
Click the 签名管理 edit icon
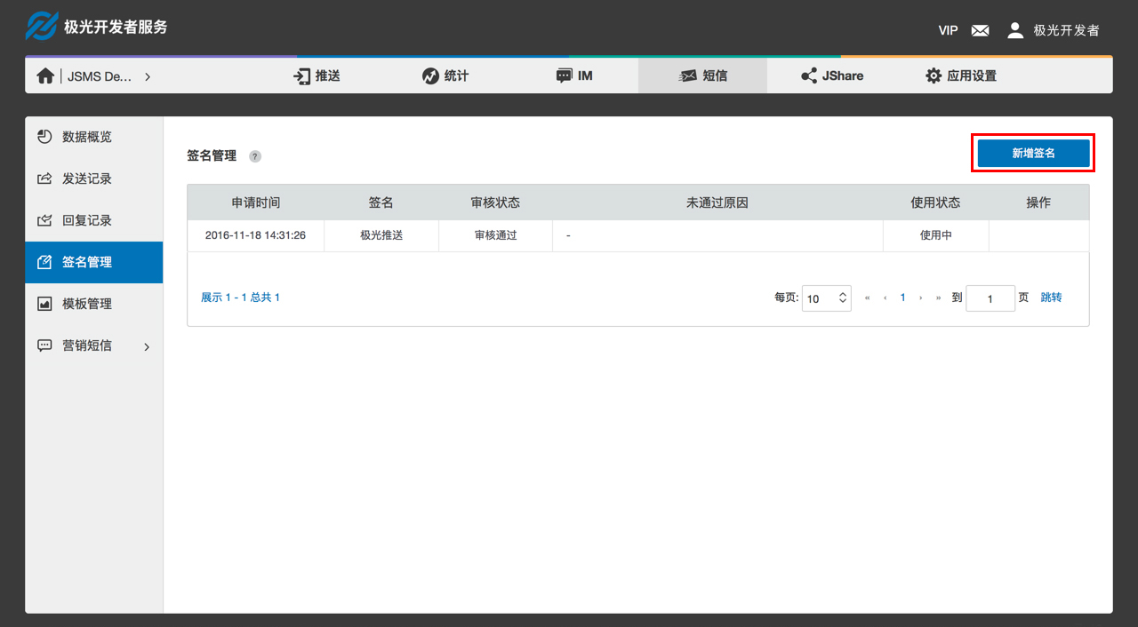(44, 262)
